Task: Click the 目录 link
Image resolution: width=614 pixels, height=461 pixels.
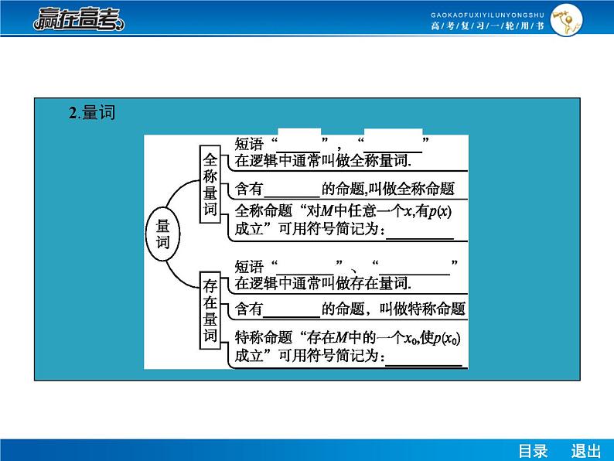Action: click(533, 451)
